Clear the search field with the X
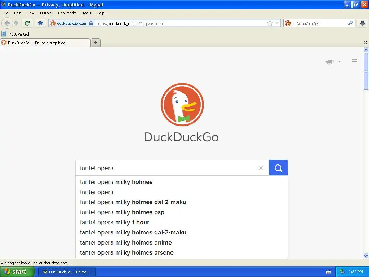Viewport: 369px width, 277px height. pyautogui.click(x=261, y=168)
